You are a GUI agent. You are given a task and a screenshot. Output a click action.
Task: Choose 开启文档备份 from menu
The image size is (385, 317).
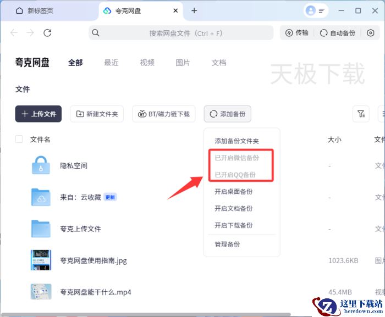(x=234, y=209)
